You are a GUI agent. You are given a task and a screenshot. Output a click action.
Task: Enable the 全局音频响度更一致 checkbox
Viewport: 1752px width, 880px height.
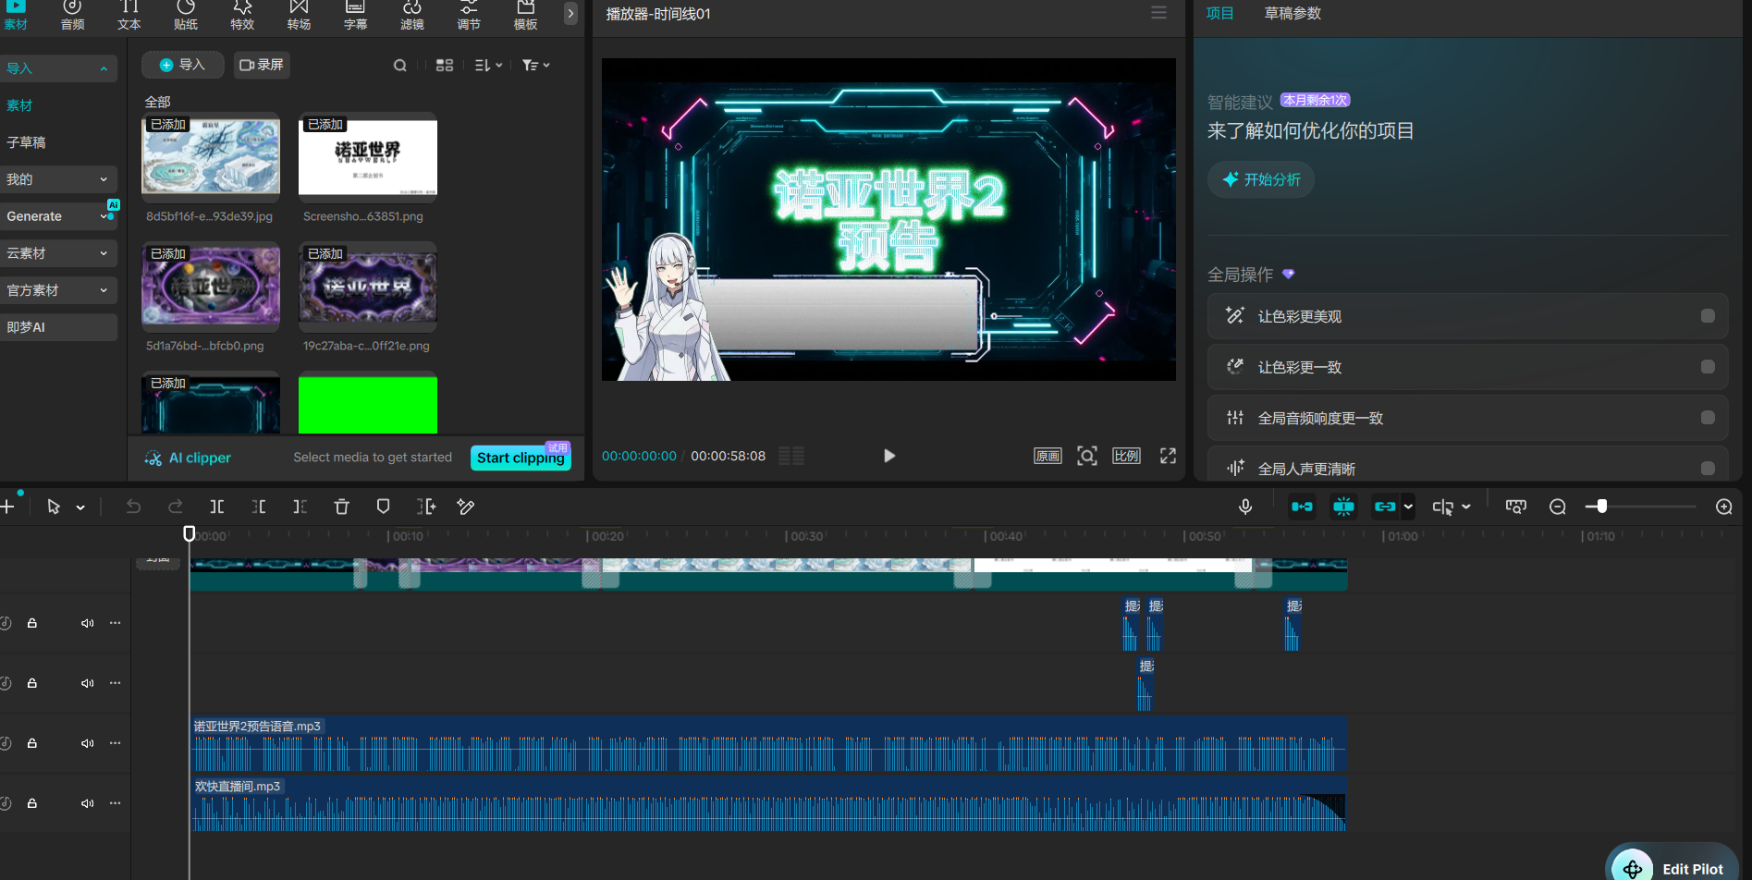coord(1708,418)
